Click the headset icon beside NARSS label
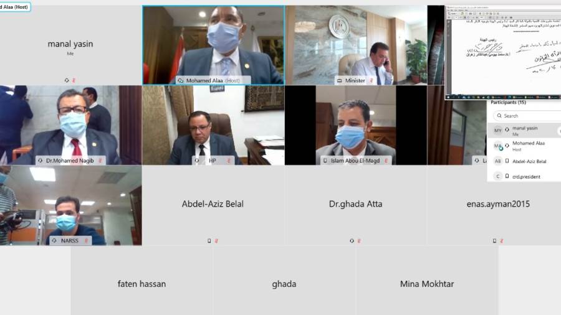This screenshot has width=561, height=315. pyautogui.click(x=54, y=241)
